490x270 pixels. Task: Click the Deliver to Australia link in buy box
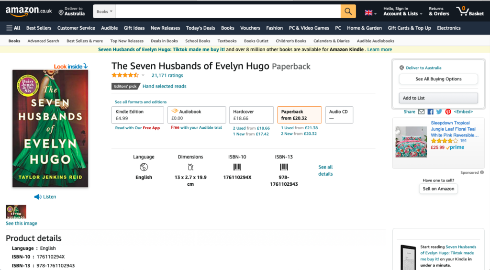point(423,68)
